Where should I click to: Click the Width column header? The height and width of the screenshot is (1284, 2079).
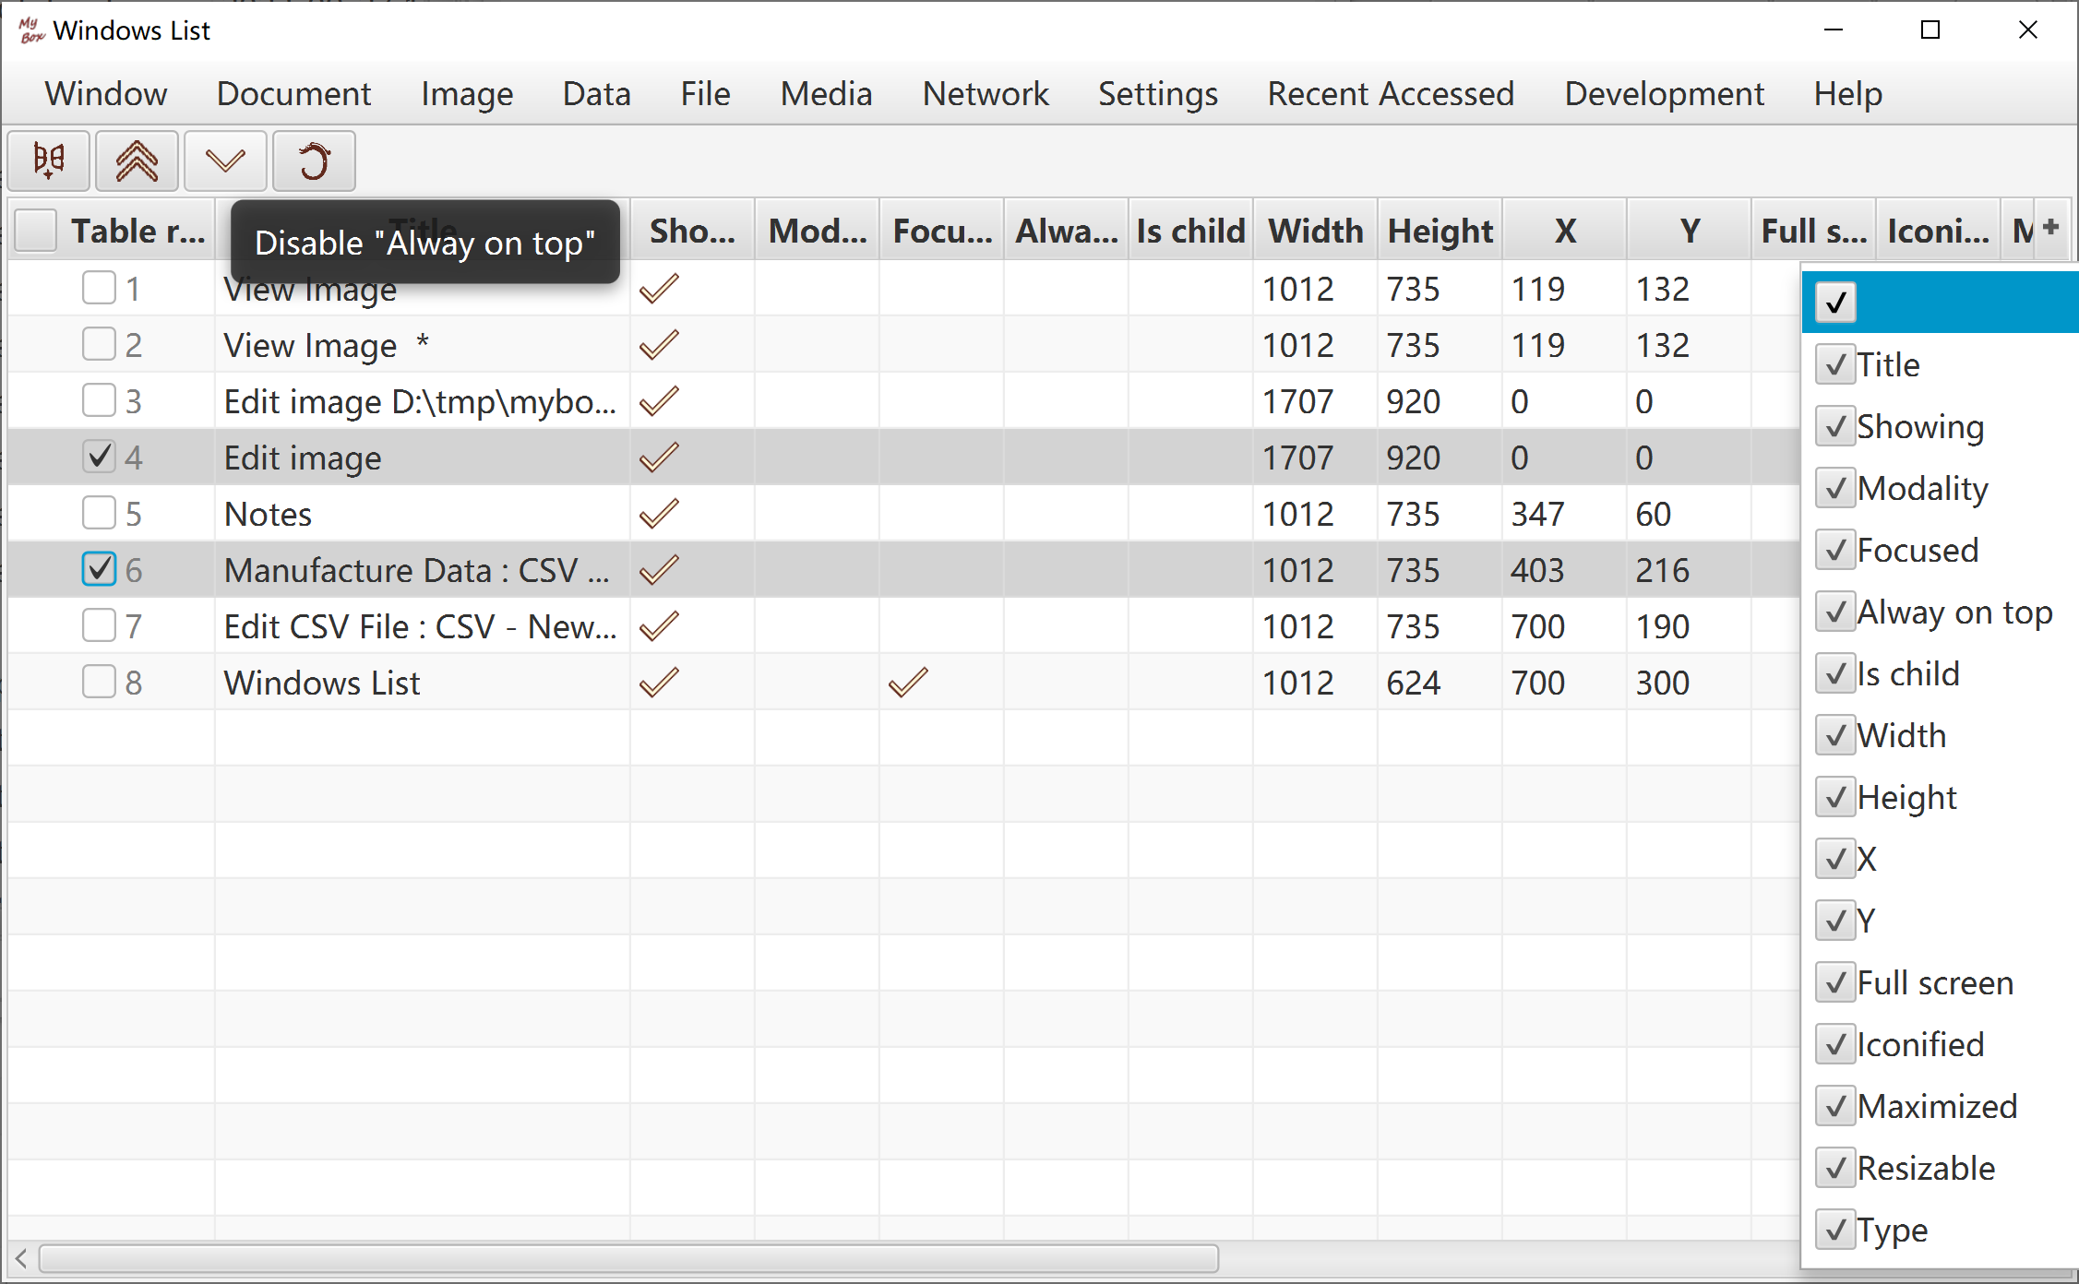(x=1315, y=231)
